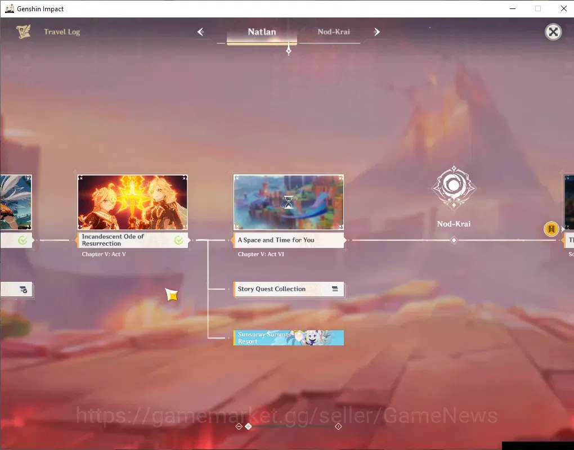Screen dimensions: 574x450
Task: Go to next region with right arrow
Action: (376, 32)
